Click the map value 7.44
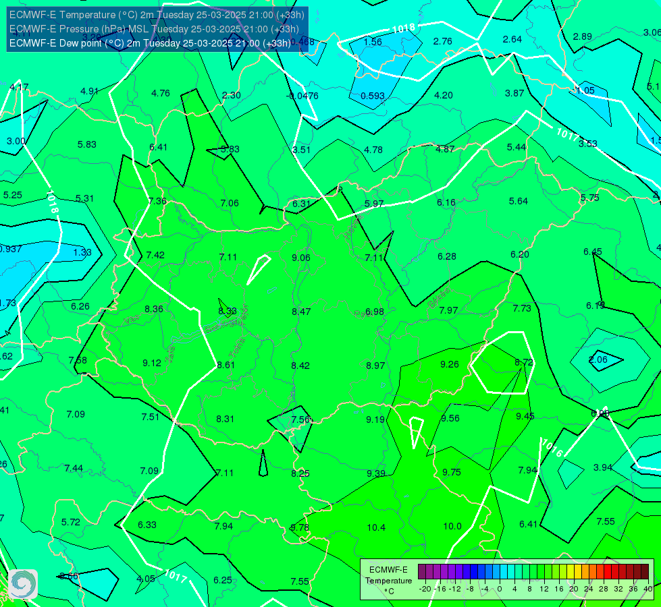The width and height of the screenshot is (661, 607). click(74, 469)
